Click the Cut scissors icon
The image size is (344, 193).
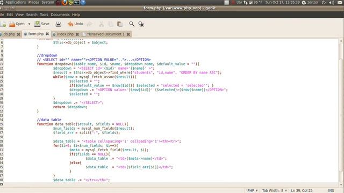(x=102, y=24)
